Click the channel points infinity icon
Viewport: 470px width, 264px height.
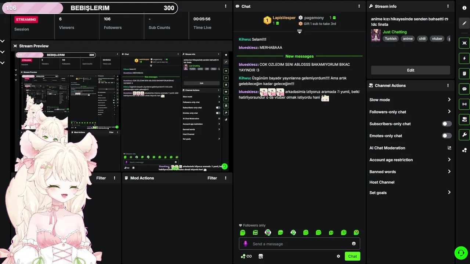click(246, 256)
